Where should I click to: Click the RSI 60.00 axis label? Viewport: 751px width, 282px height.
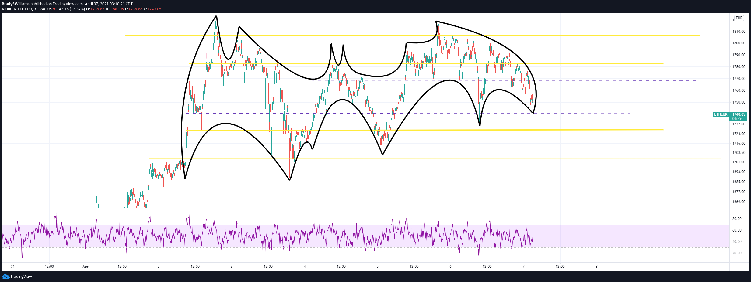(737, 230)
